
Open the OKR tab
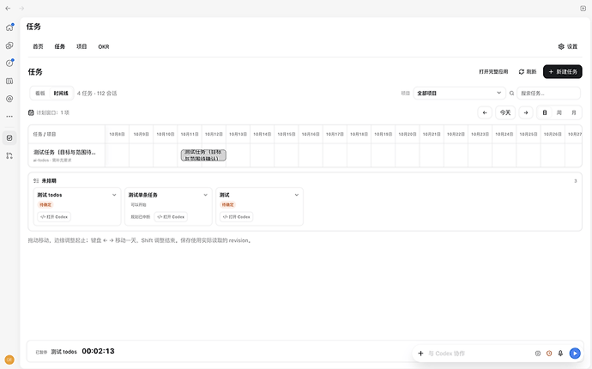(x=104, y=47)
